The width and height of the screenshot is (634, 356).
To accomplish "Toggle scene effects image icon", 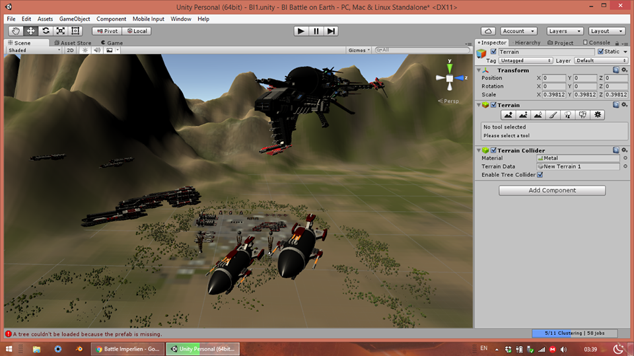I will tap(109, 50).
